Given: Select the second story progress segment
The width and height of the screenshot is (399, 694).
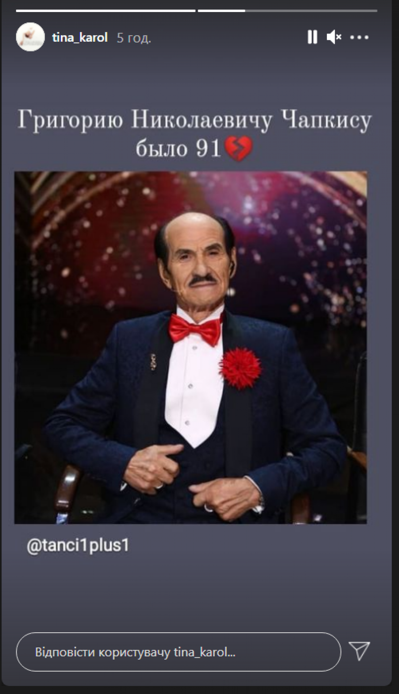Looking at the screenshot, I should [x=287, y=11].
